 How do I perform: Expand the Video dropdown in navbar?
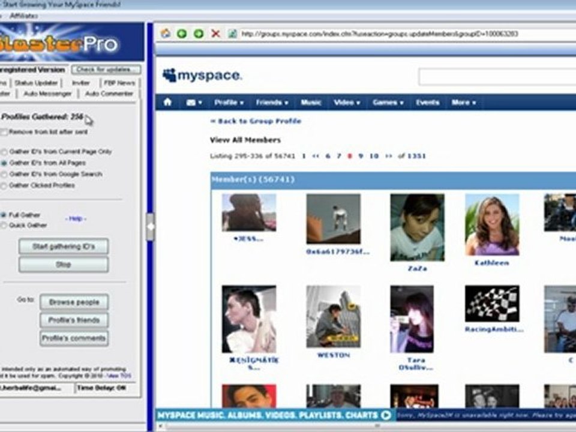[x=347, y=103]
